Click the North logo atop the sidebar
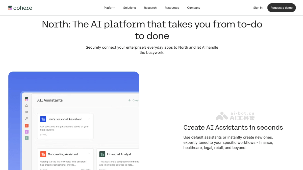 [27, 99]
